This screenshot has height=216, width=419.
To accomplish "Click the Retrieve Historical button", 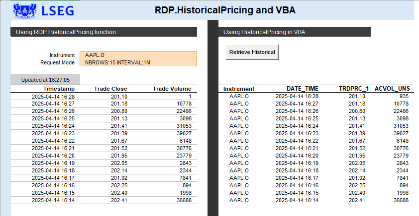I will coord(252,52).
